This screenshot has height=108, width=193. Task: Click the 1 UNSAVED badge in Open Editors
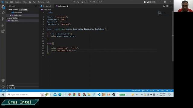24,10
